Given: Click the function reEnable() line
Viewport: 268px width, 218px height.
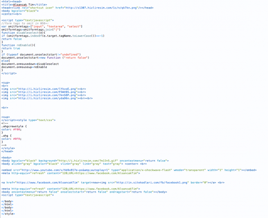Looking at the screenshot, I should (x=18, y=45).
